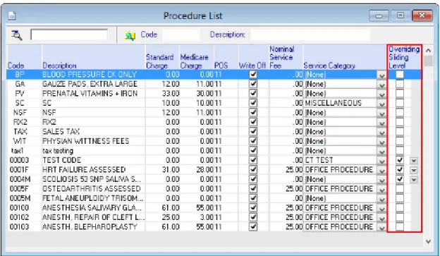Select the OSTEOARTHRITIS ASSESSED row

click(214, 188)
